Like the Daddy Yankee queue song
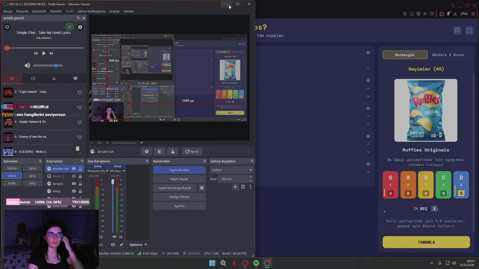This screenshot has height=269, width=479. point(79,123)
